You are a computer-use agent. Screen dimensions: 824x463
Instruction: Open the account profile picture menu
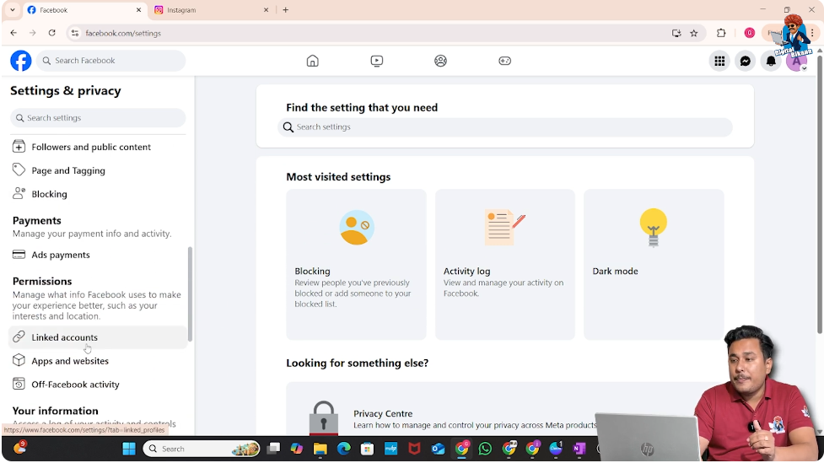[x=796, y=61]
